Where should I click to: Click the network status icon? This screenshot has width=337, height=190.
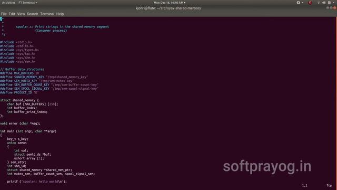tap(319, 3)
